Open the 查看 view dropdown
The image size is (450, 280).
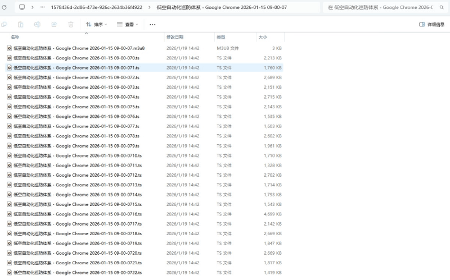128,25
